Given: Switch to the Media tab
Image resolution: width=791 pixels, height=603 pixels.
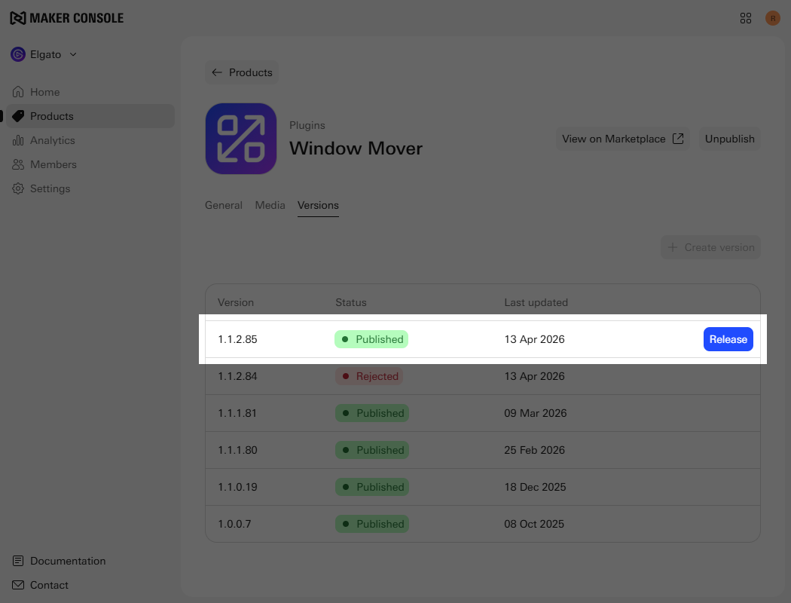Looking at the screenshot, I should pos(270,205).
